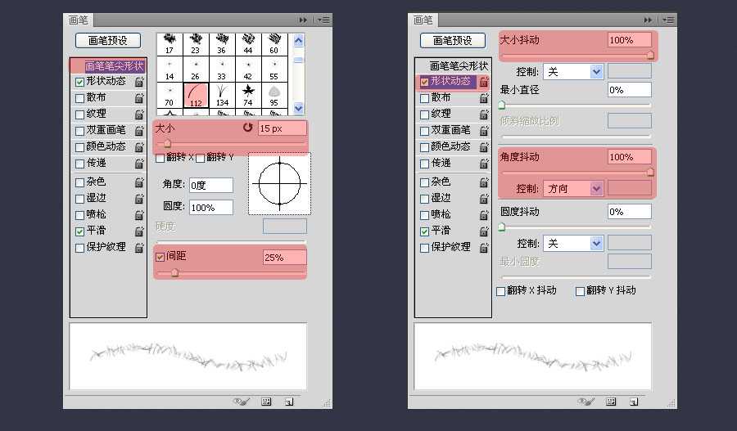
Task: Click the 大小抖动 slider handle
Action: point(650,55)
